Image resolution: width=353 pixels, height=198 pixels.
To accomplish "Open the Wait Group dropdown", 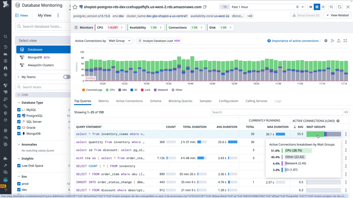I will tap(119, 40).
